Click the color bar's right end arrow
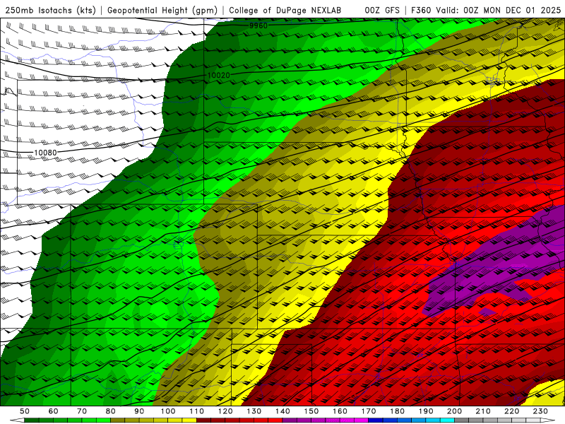 tap(547, 420)
